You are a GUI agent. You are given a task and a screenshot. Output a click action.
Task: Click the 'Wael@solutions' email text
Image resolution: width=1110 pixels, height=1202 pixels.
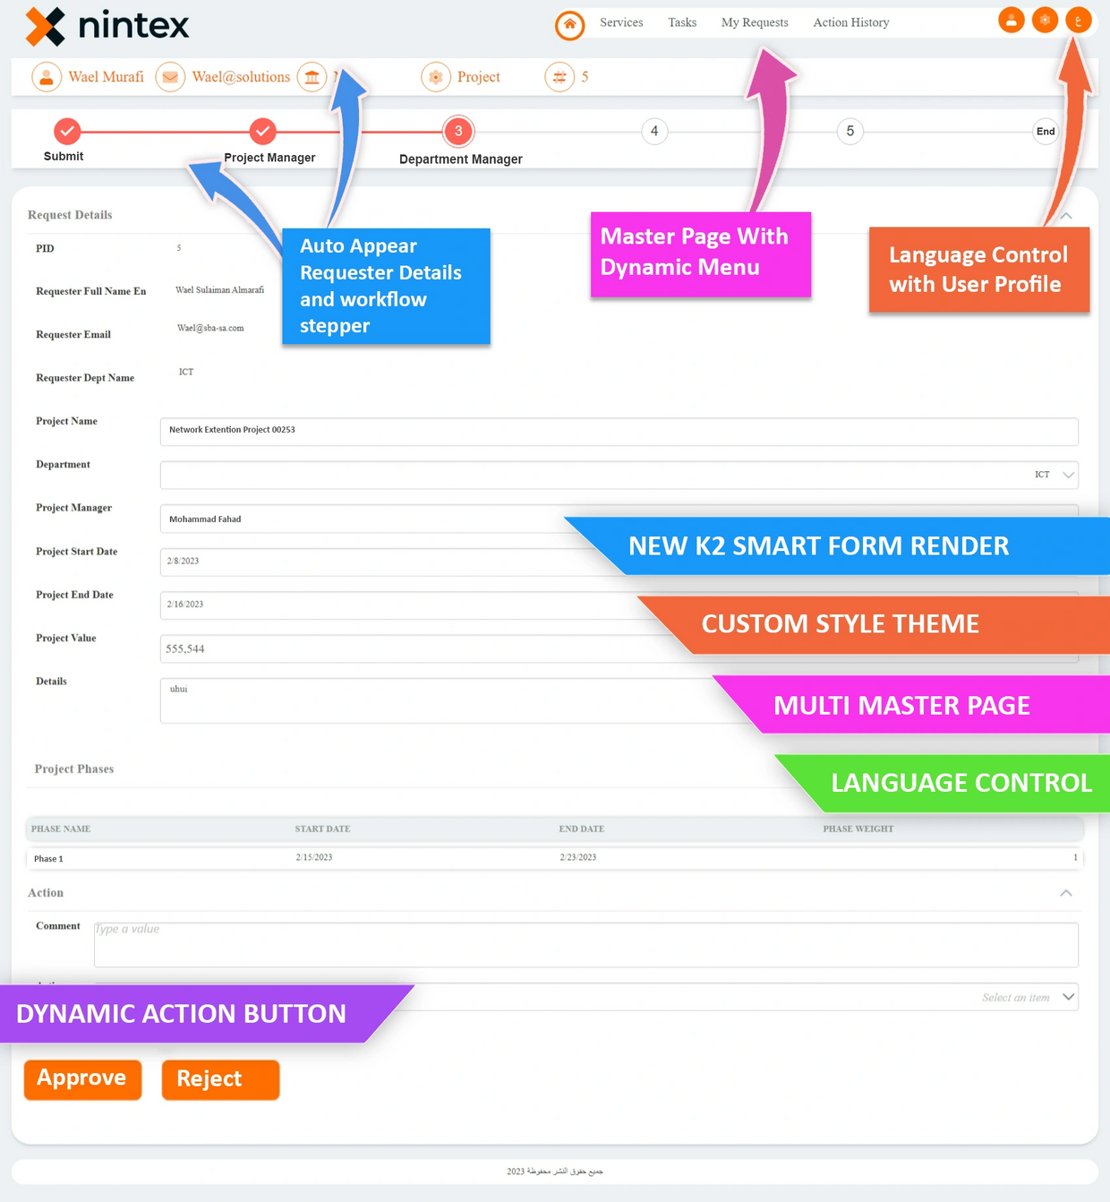241,77
